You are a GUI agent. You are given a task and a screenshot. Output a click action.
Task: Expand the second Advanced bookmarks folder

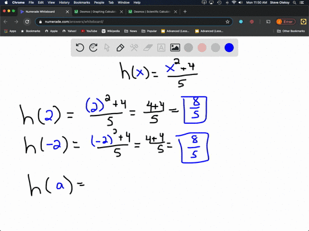pos(209,31)
